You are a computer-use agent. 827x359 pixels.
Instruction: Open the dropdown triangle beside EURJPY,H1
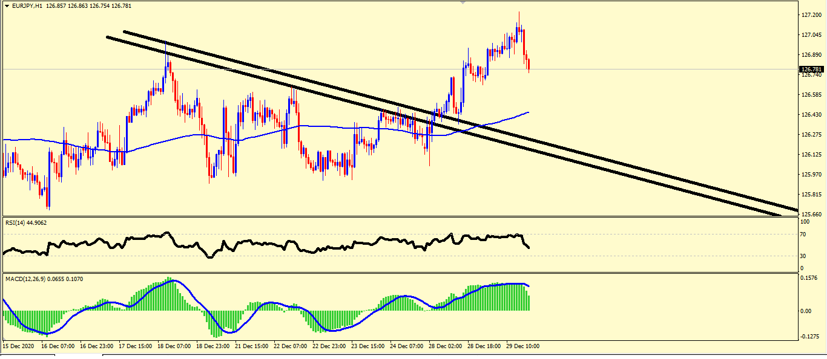(7, 5)
